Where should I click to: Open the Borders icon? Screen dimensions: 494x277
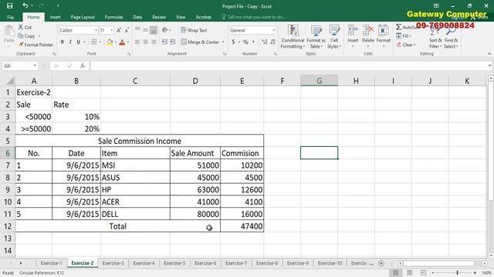tap(94, 42)
